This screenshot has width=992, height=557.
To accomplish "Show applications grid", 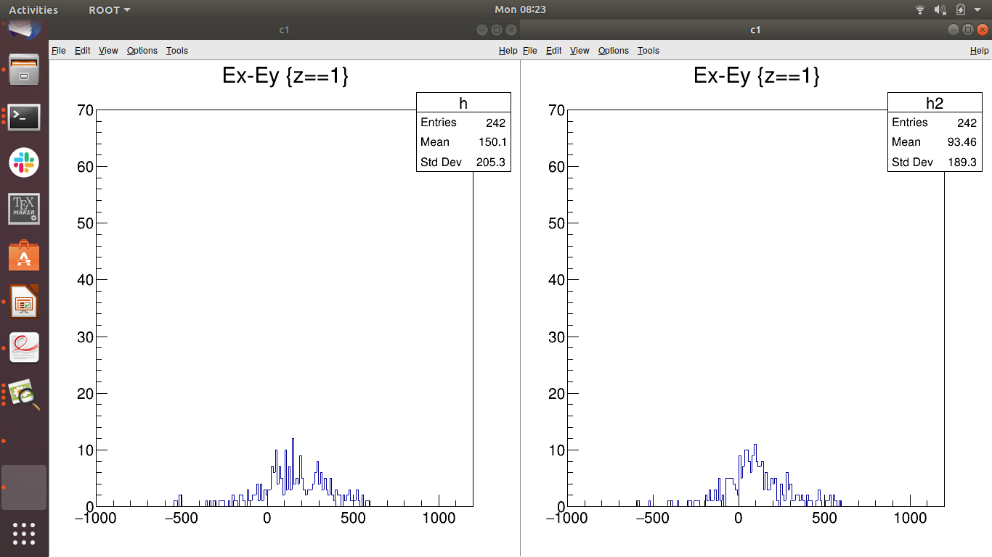I will click(x=24, y=533).
